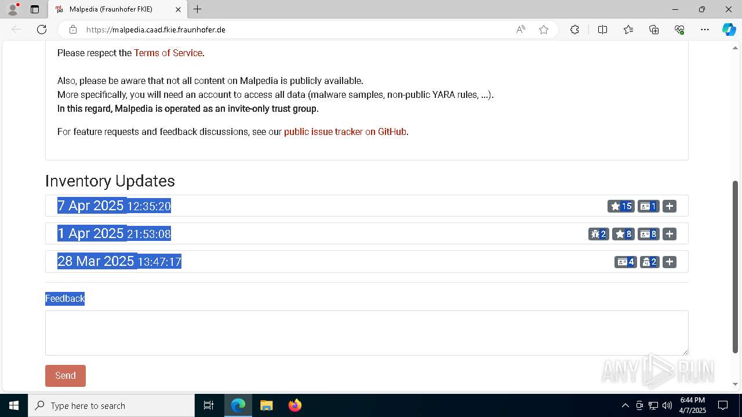
Task: Click the 28 Mar 2025 date heading
Action: click(x=96, y=261)
